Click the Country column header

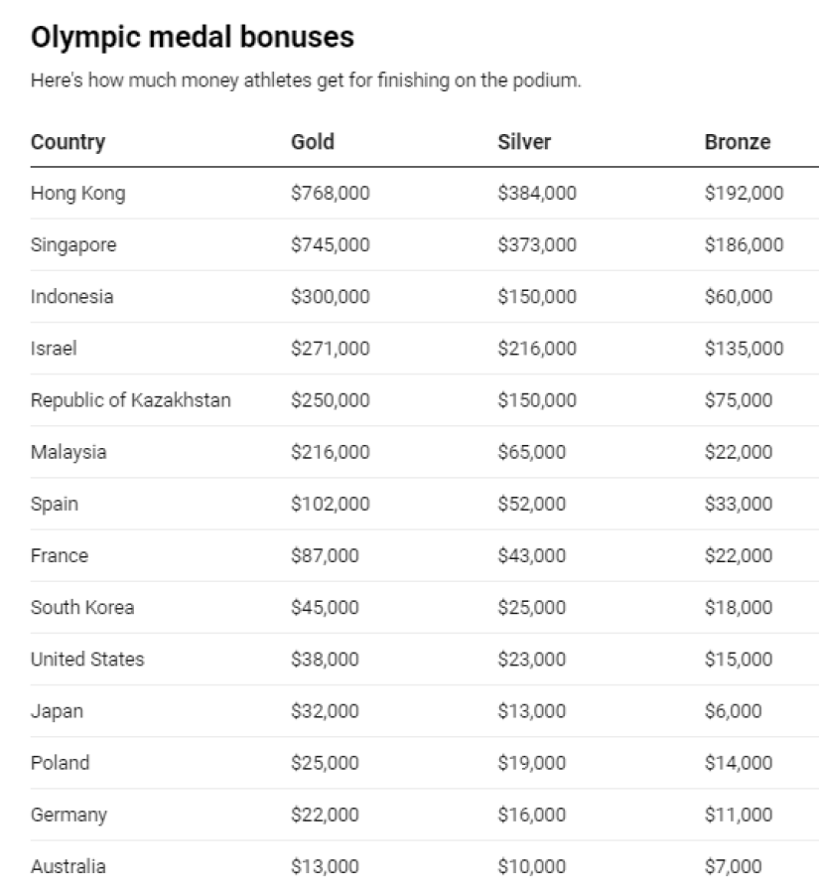point(68,142)
